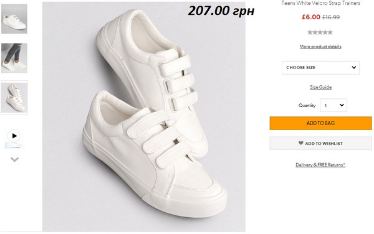Open the Choose Size dropdown
This screenshot has width=374, height=234.
pyautogui.click(x=320, y=68)
